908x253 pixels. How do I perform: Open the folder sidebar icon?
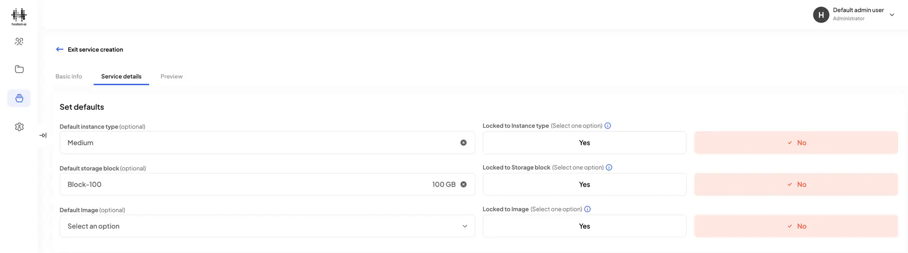click(x=19, y=69)
